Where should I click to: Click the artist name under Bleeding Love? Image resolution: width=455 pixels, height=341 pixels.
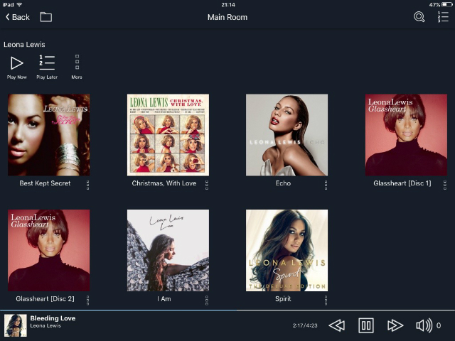pyautogui.click(x=45, y=325)
